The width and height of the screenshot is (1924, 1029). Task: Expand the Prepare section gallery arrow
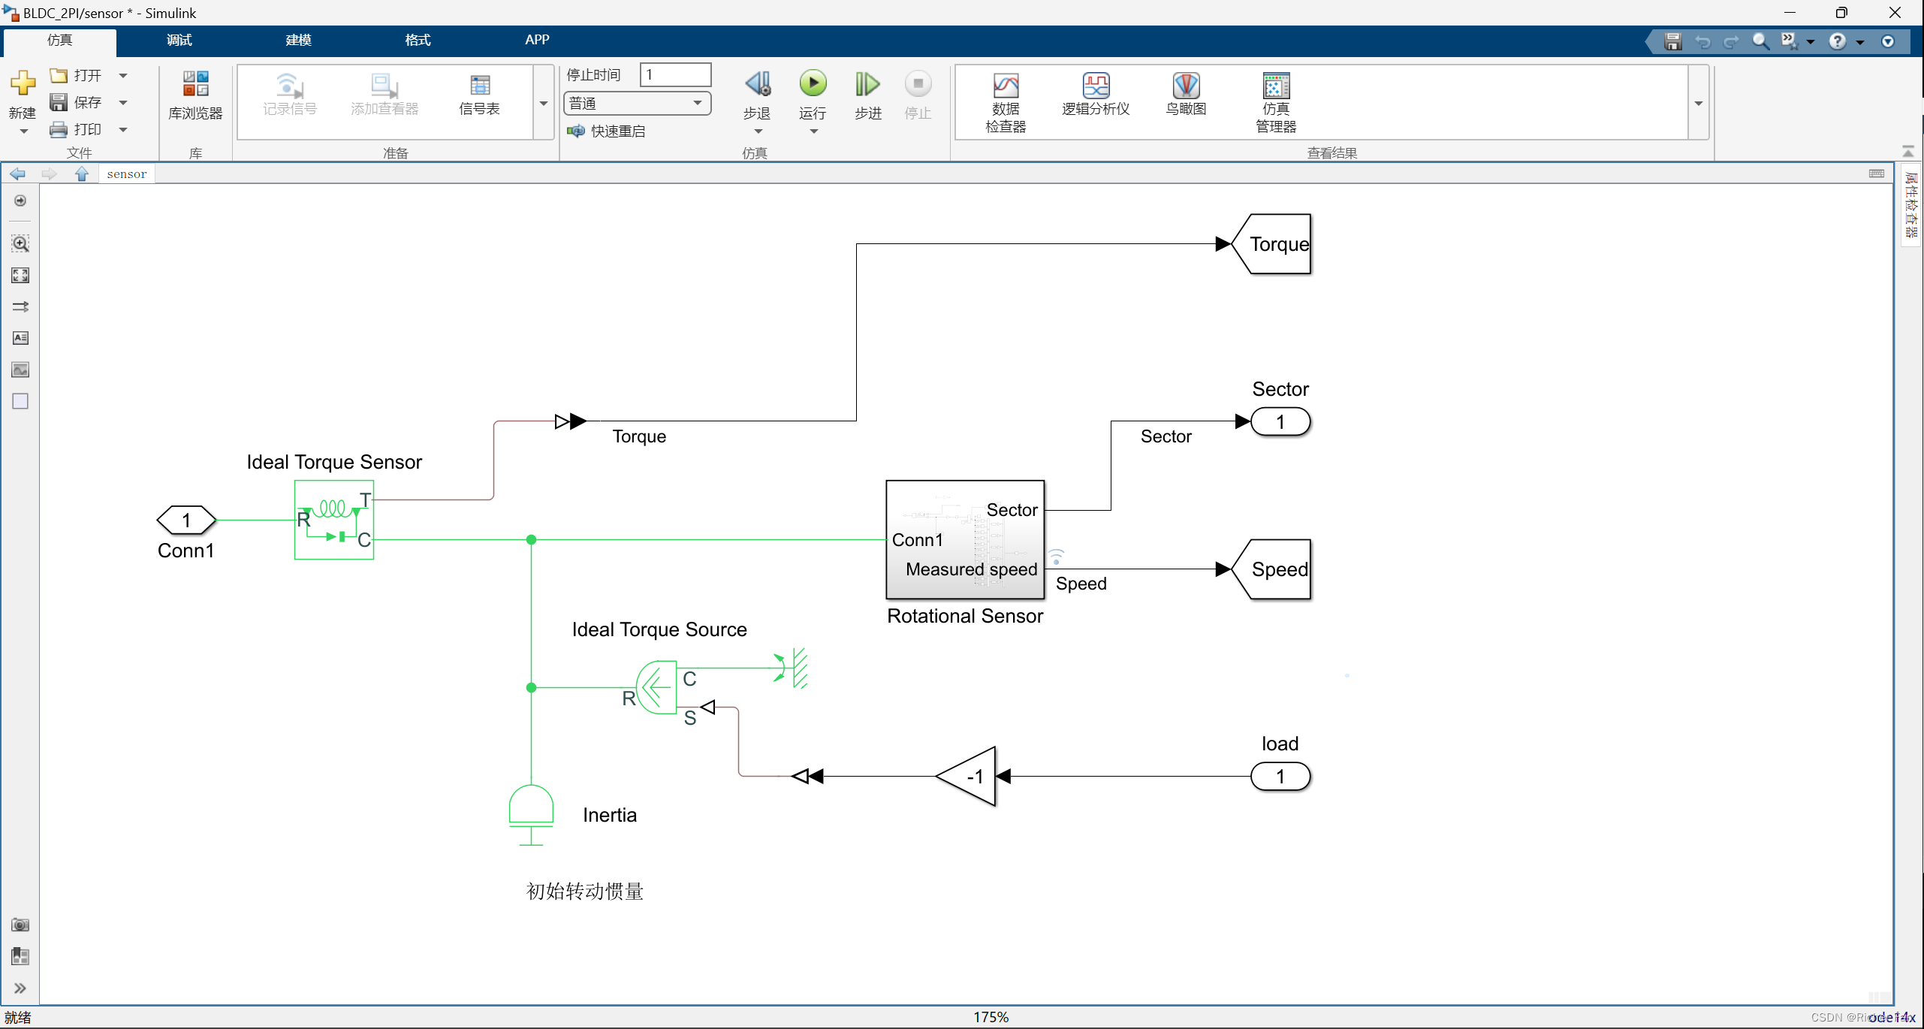tap(544, 103)
